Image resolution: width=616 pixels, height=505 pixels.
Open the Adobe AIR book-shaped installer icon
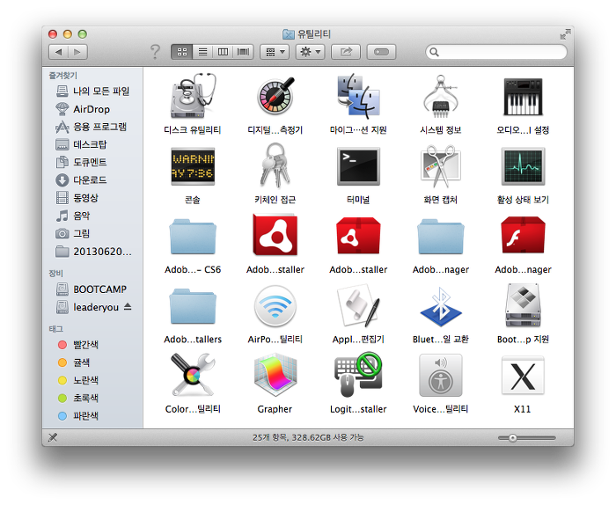(x=275, y=235)
